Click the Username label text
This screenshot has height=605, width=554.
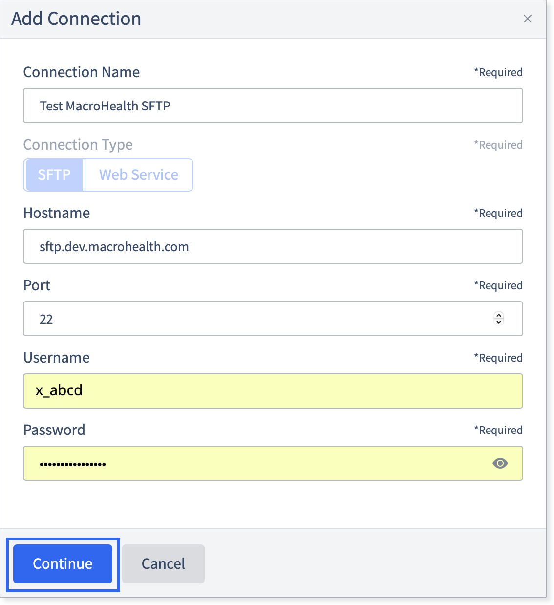(x=57, y=358)
